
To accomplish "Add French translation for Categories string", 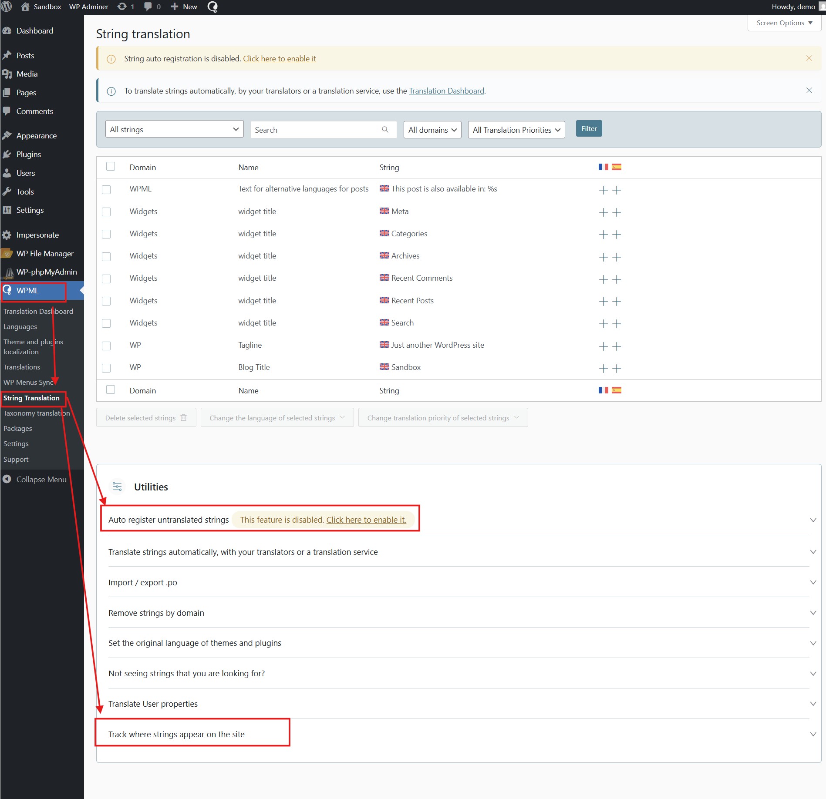I will pyautogui.click(x=603, y=235).
